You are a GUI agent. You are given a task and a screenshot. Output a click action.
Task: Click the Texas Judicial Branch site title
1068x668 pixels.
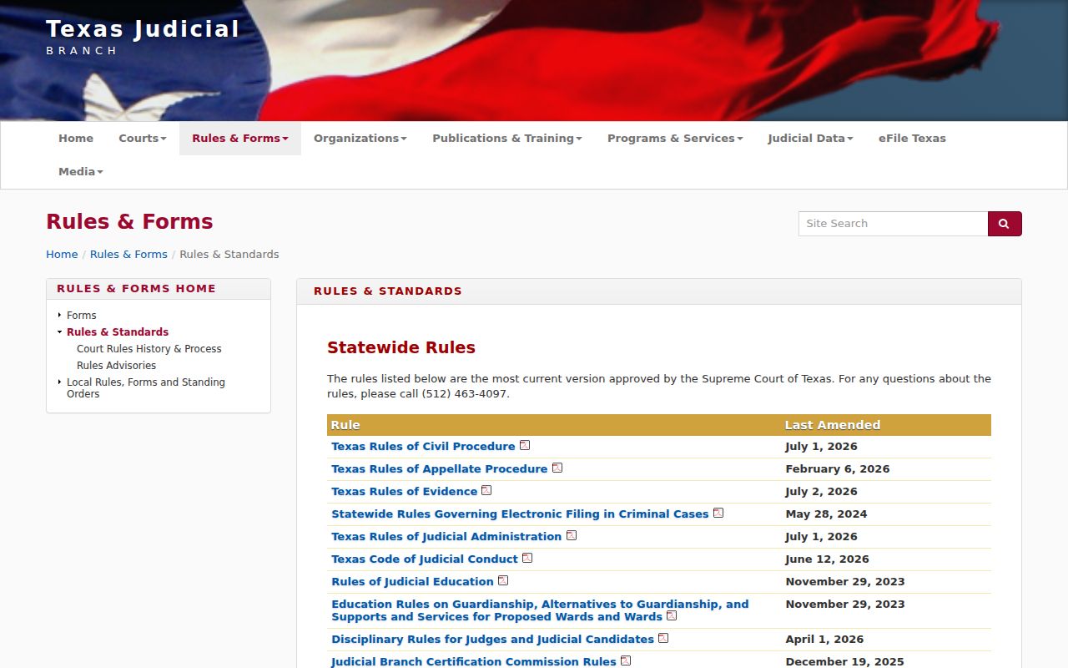click(143, 37)
